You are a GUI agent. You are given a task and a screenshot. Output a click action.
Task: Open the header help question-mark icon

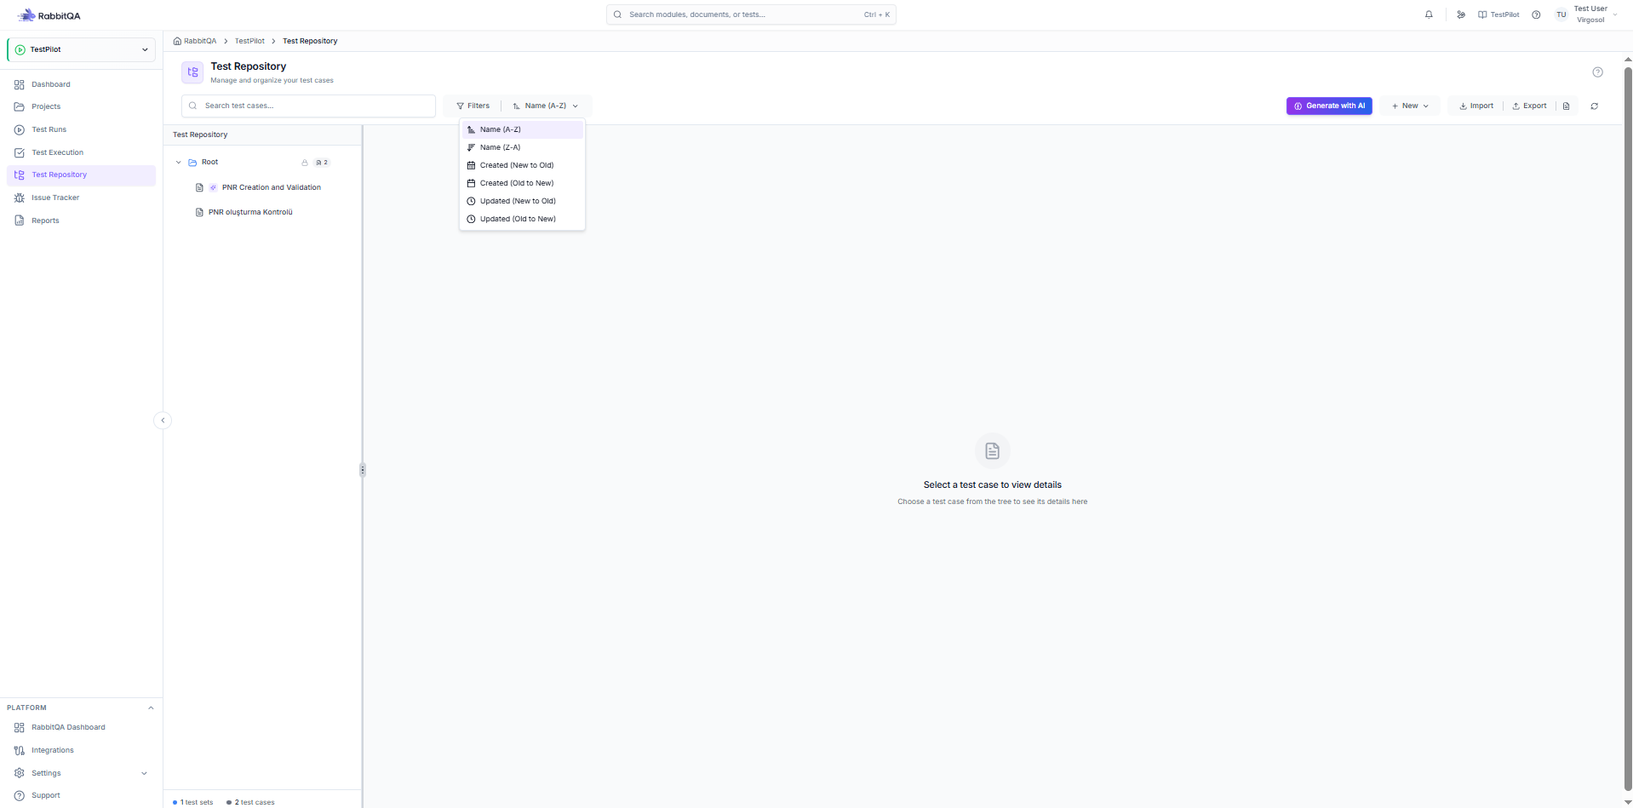point(1536,14)
